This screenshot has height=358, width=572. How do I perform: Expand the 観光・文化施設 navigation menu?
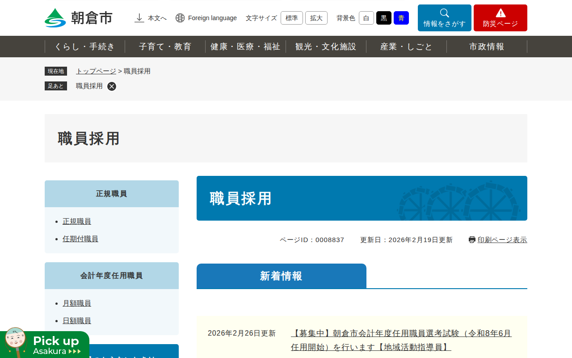tap(326, 47)
